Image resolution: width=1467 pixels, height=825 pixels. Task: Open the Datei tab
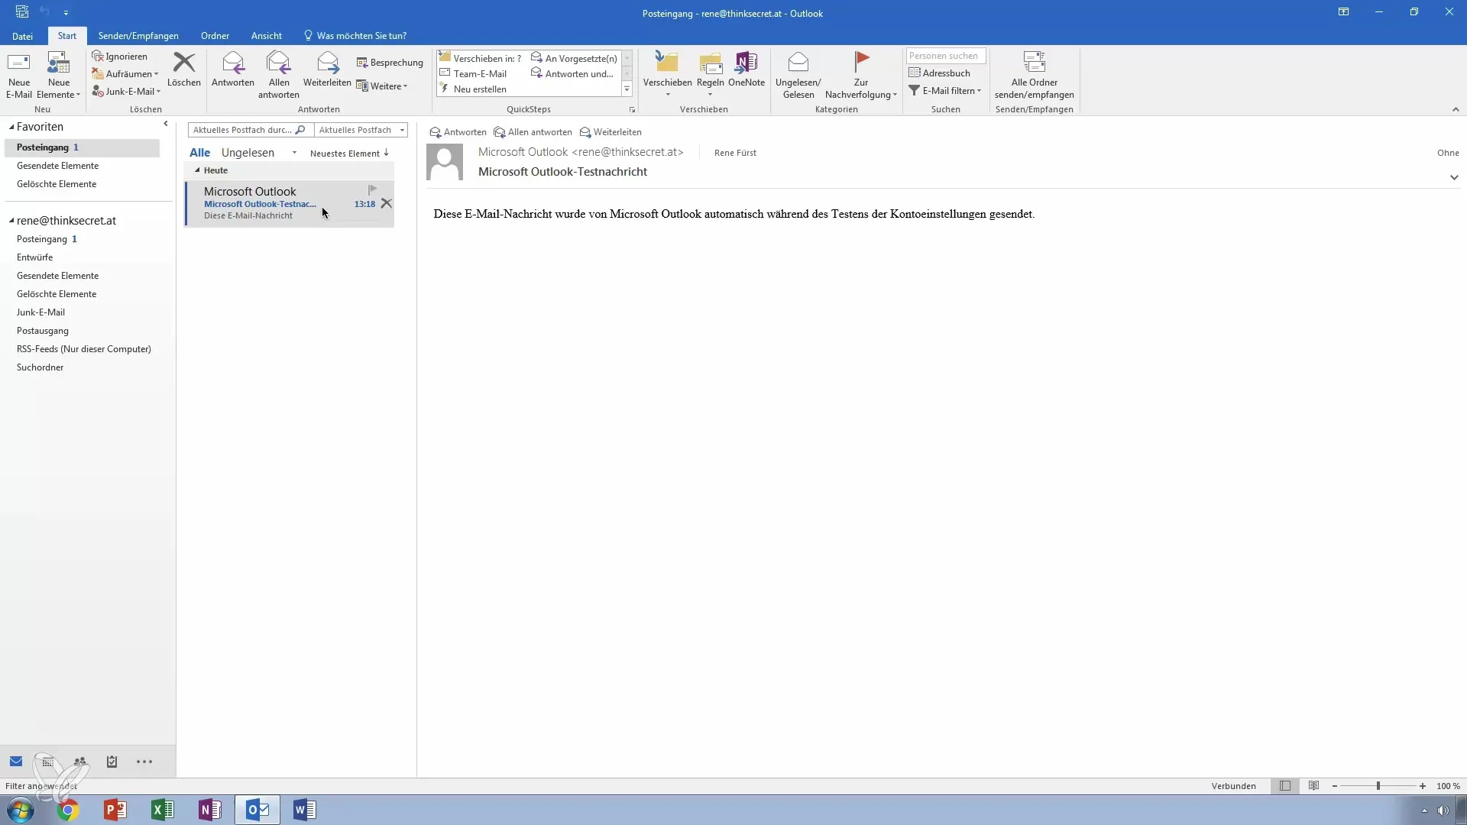[x=22, y=36]
